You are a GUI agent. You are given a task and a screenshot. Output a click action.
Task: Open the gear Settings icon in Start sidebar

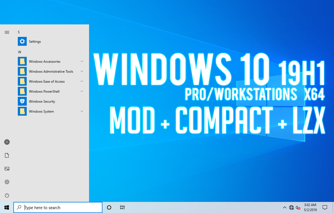point(7,182)
